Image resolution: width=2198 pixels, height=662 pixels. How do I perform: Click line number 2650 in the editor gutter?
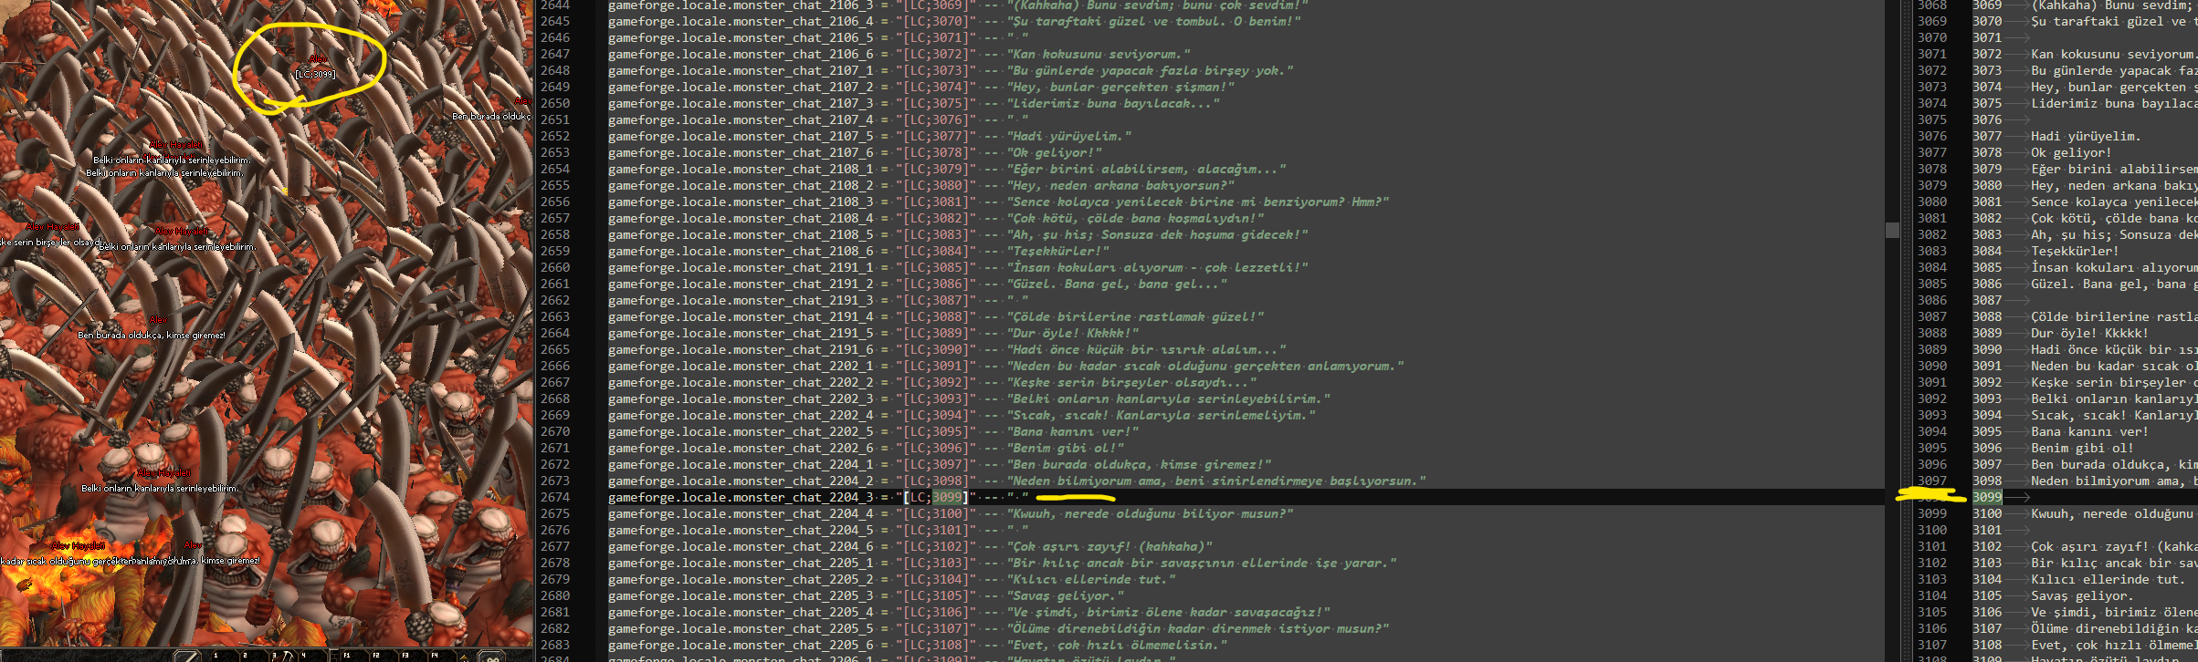pyautogui.click(x=555, y=103)
